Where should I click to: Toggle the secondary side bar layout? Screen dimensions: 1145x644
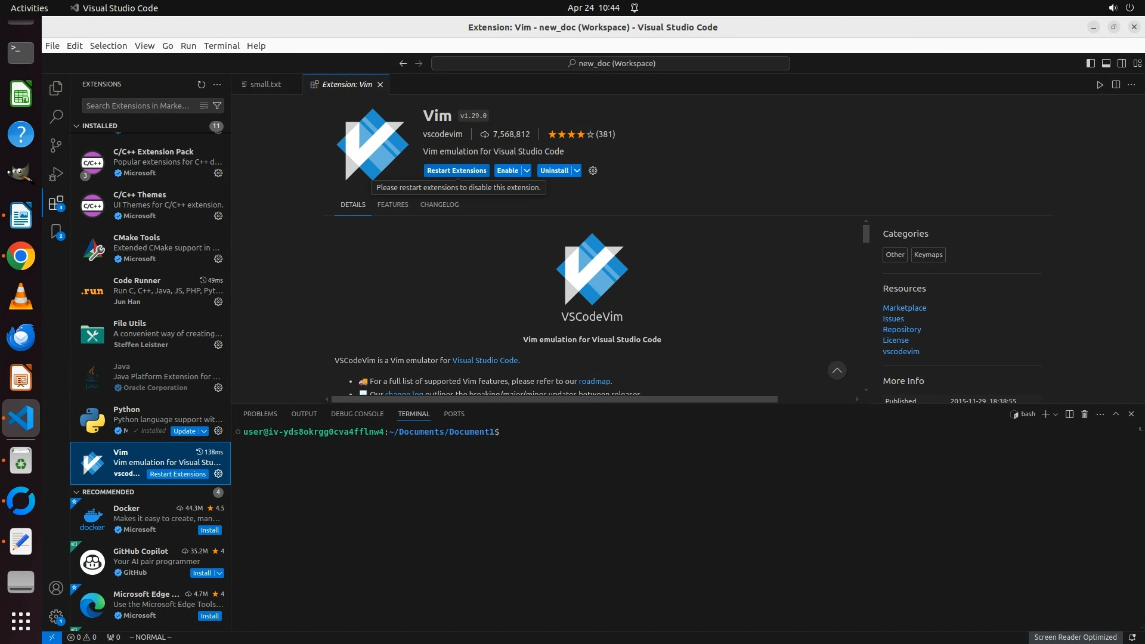pyautogui.click(x=1121, y=63)
